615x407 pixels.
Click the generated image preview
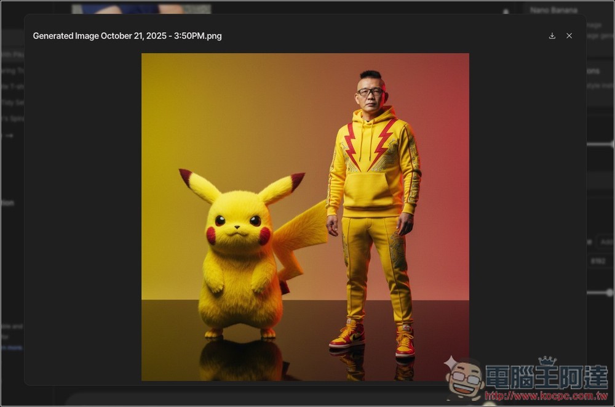point(305,217)
